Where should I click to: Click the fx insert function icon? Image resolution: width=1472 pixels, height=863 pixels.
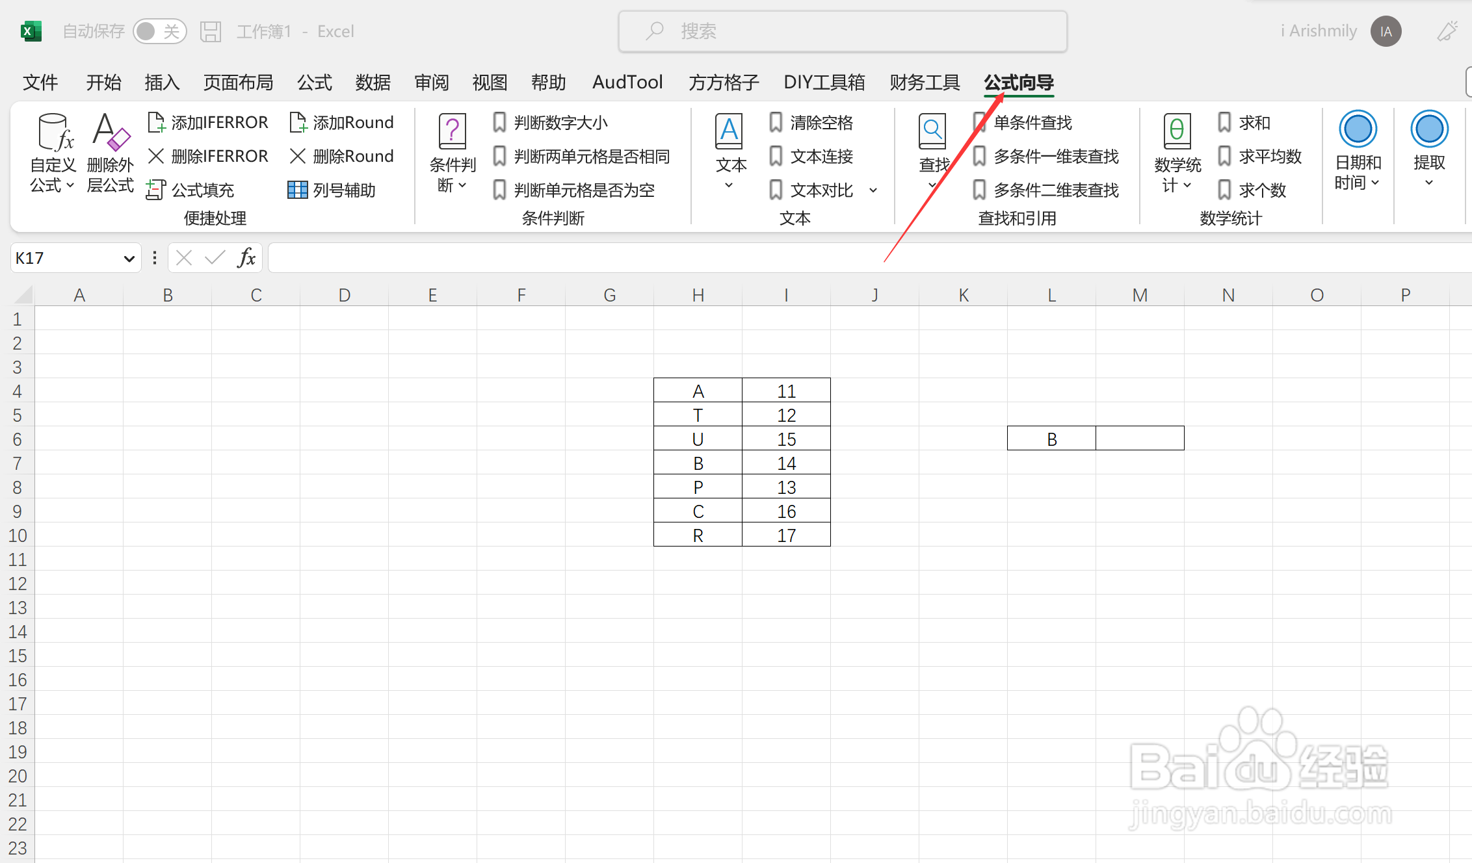246,258
